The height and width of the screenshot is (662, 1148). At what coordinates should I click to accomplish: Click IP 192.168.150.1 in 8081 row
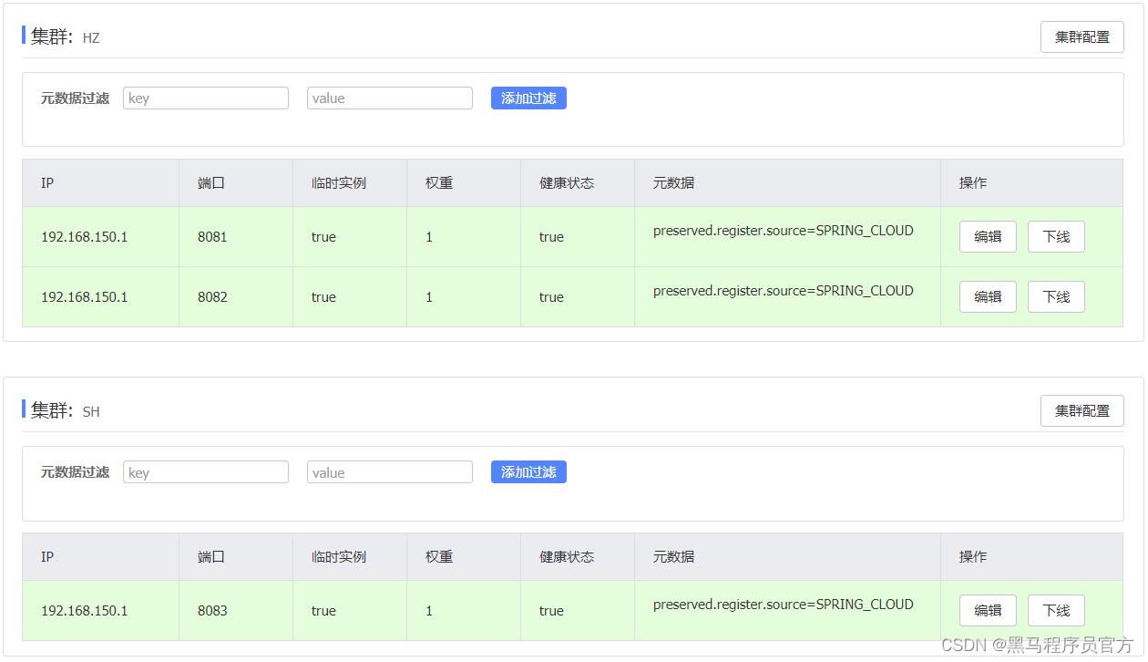click(85, 237)
